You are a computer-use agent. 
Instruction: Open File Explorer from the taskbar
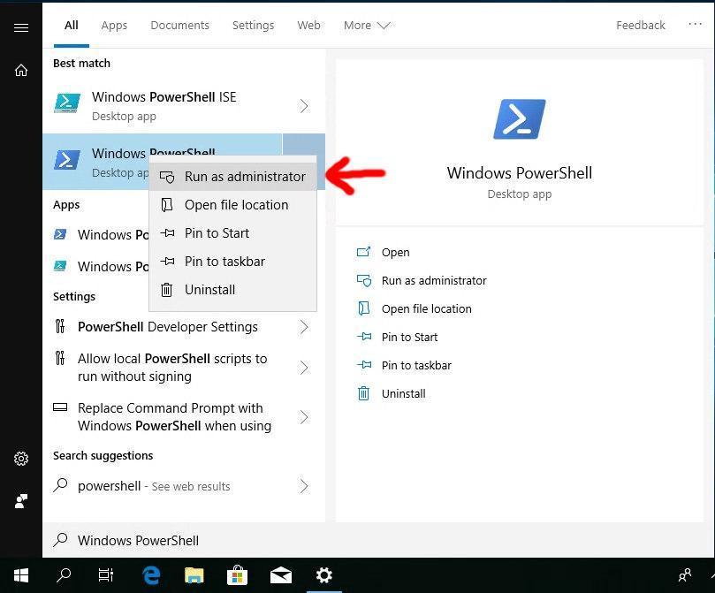[194, 575]
